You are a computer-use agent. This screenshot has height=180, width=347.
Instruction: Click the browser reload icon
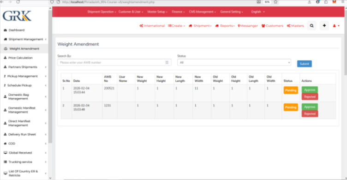(18, 2)
